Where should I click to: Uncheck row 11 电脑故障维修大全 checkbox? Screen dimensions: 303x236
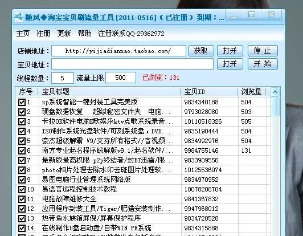click(x=22, y=199)
